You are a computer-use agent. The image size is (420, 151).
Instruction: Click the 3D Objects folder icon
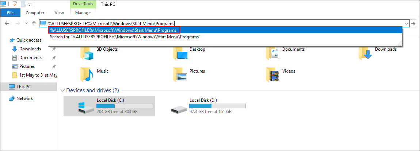87,53
